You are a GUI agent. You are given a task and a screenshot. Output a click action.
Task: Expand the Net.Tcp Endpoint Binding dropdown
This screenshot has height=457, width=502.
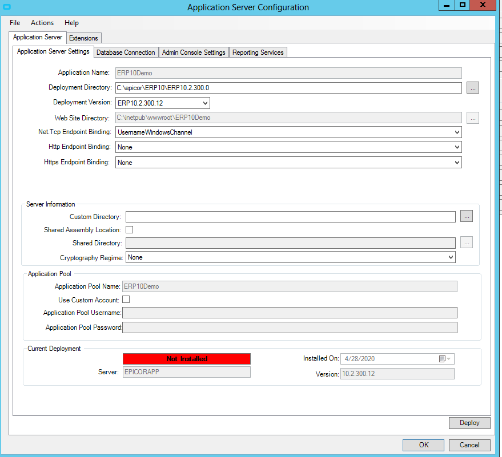456,132
